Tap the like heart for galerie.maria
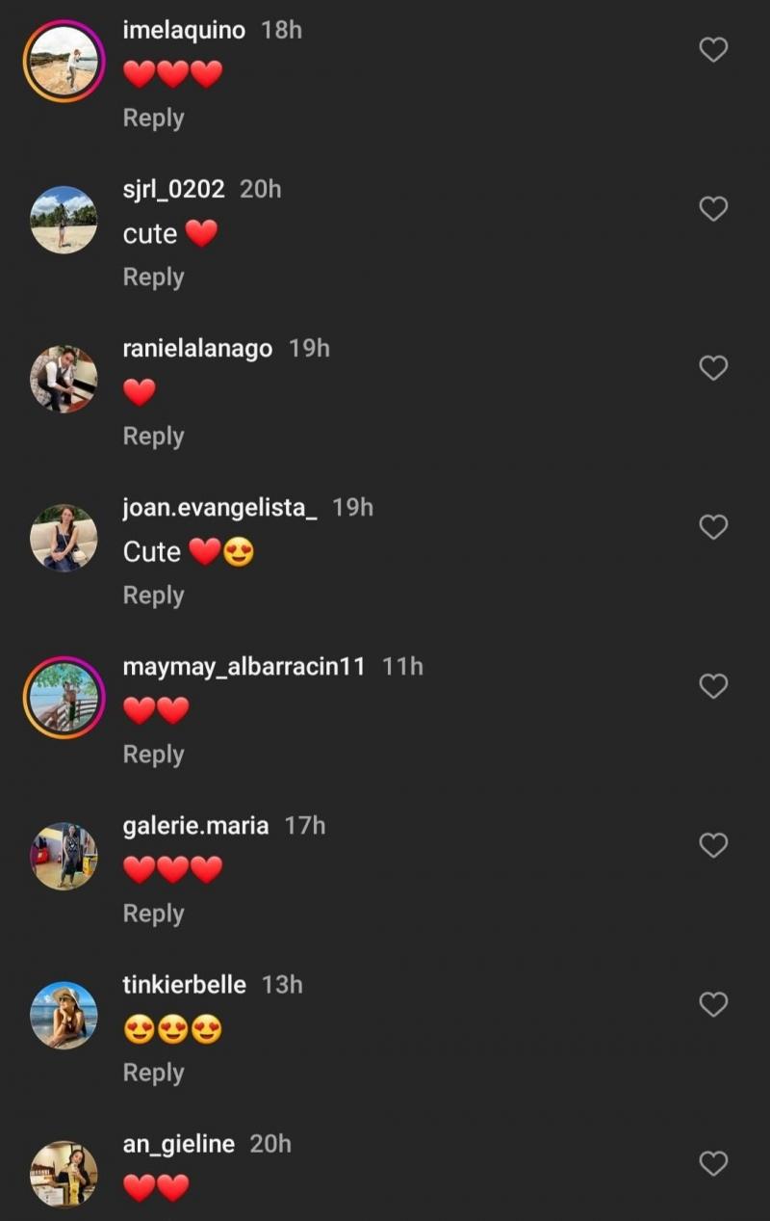 [713, 845]
